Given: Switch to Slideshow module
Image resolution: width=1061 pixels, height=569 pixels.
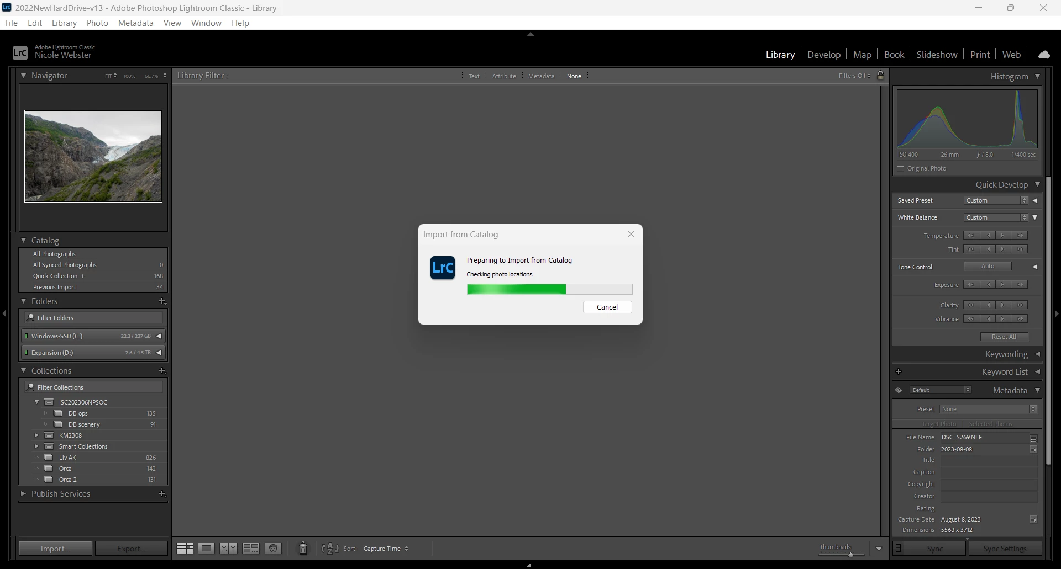Looking at the screenshot, I should pos(937,54).
